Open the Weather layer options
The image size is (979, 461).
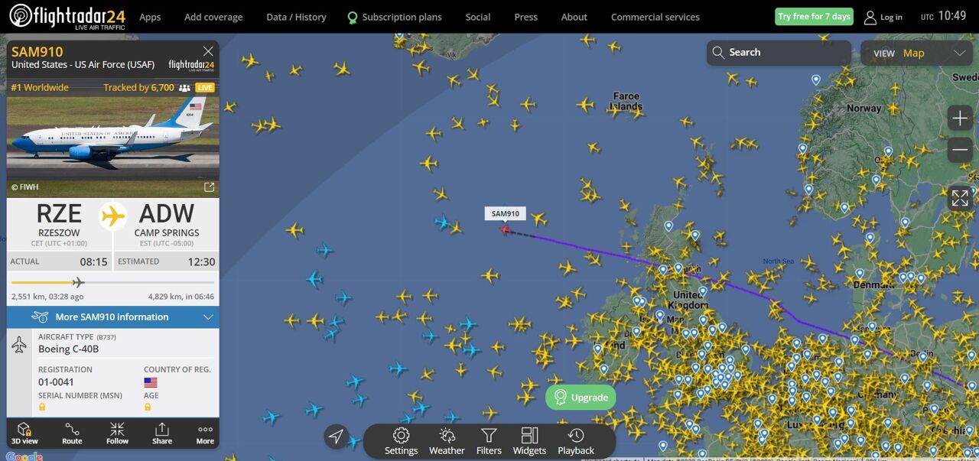[x=447, y=441]
